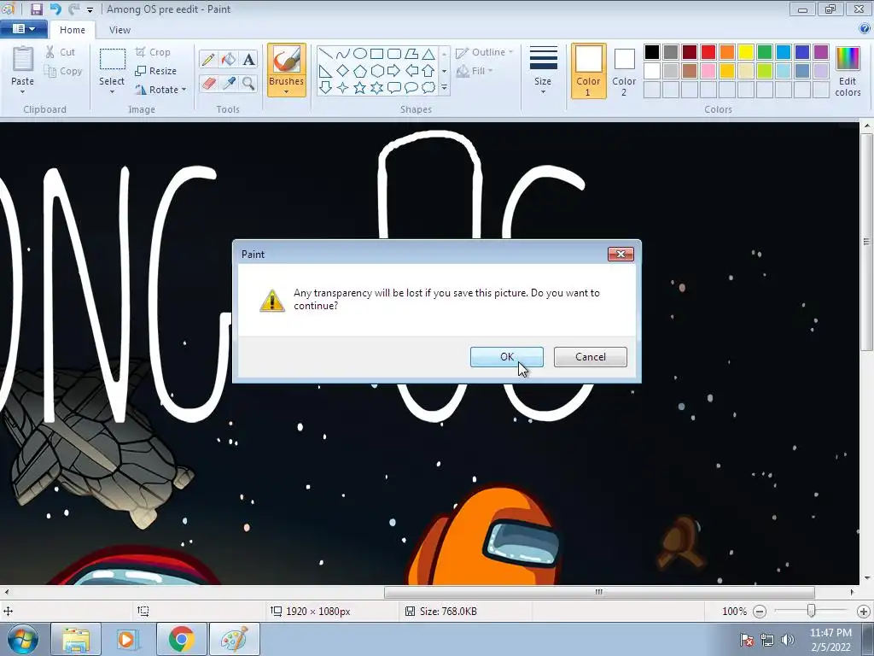874x656 pixels.
Task: Select Color 1 box
Action: pyautogui.click(x=589, y=71)
